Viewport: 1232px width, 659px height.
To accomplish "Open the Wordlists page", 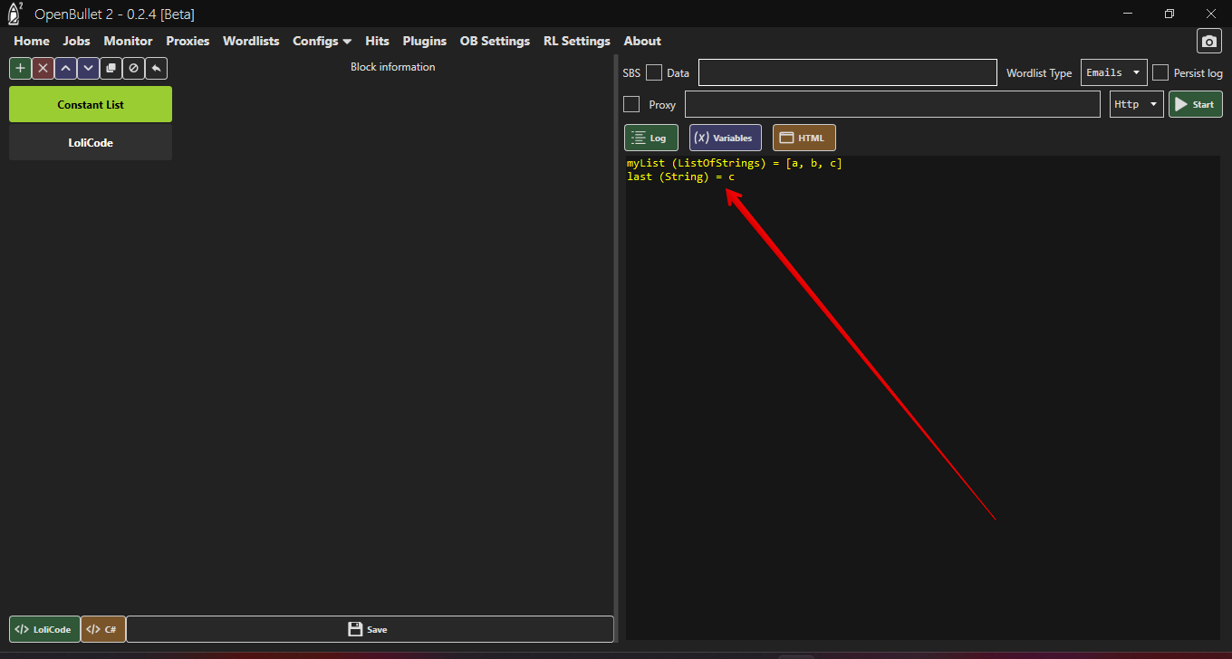I will pos(251,41).
